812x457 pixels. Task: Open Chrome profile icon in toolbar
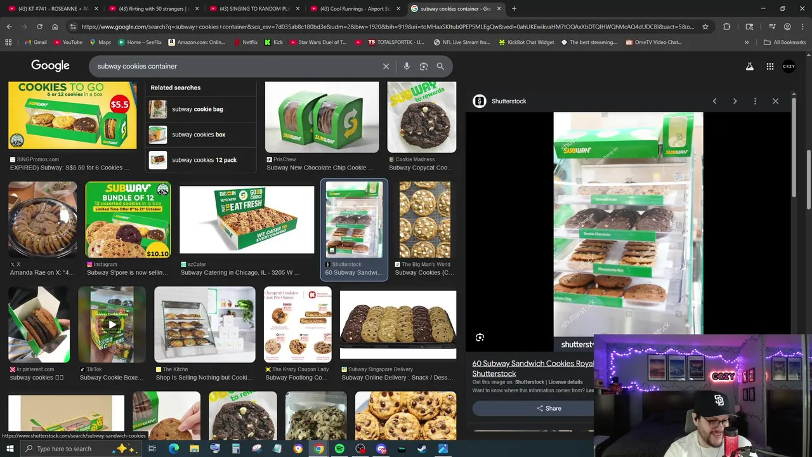(x=787, y=27)
